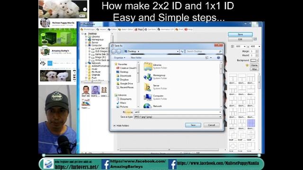This screenshot has height=170, width=303.
Task: Open the view options dropdown arrow
Action: (211, 58)
